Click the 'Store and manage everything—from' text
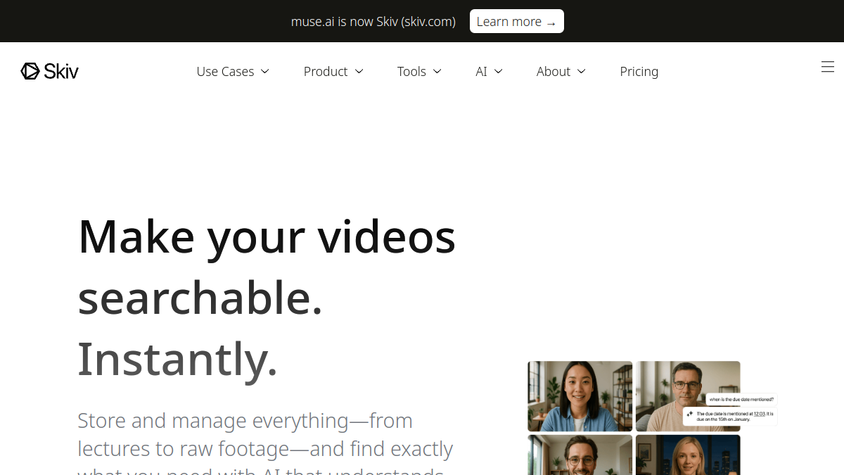844x475 pixels. click(x=245, y=420)
